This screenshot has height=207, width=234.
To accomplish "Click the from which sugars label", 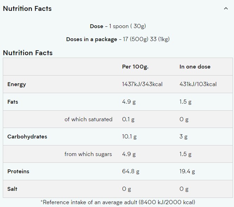I will (x=88, y=154).
